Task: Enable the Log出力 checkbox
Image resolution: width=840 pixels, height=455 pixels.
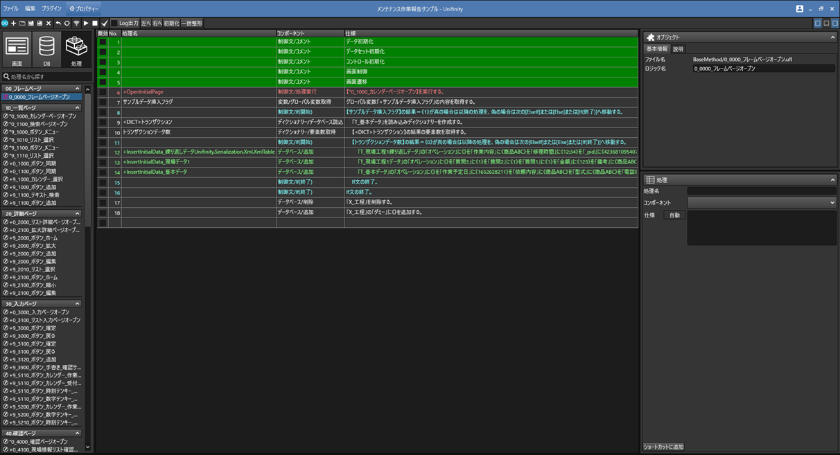Action: tap(114, 24)
